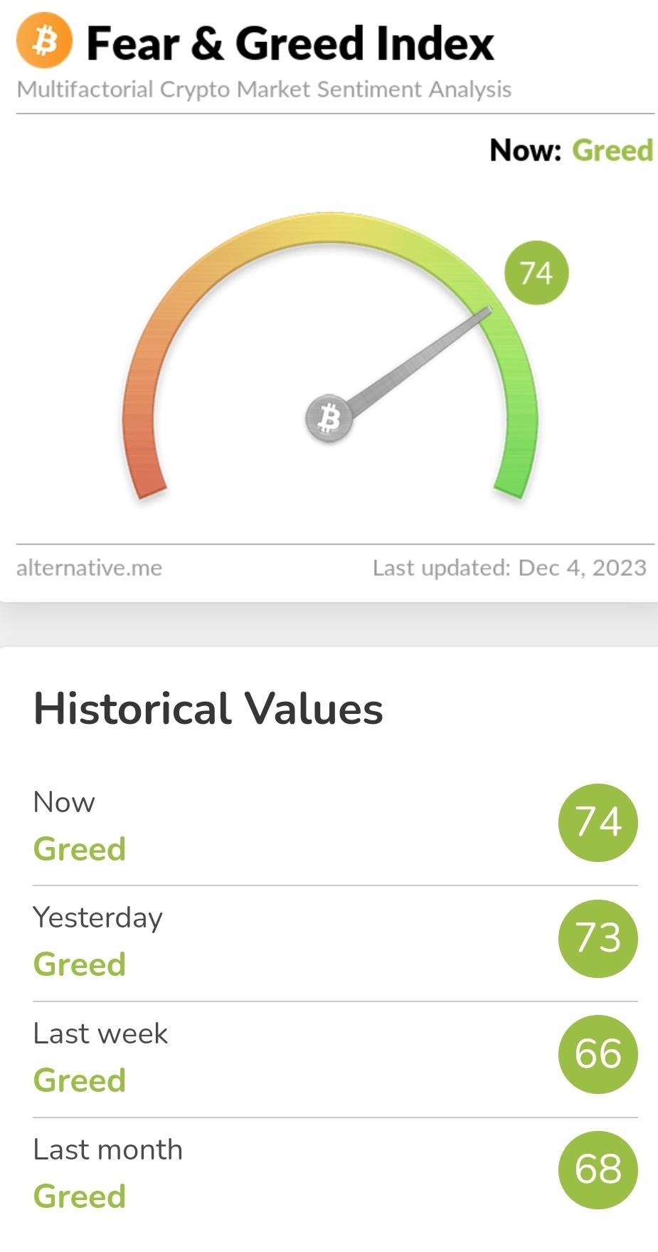The image size is (658, 1252).
Task: Click the 74 circle in Now row
Action: pyautogui.click(x=598, y=822)
